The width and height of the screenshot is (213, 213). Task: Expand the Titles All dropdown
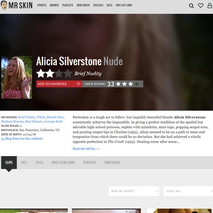pos(188,191)
